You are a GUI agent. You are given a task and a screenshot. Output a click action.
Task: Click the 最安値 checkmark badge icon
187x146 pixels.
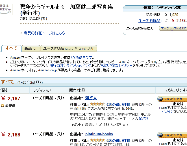tap(2, 105)
